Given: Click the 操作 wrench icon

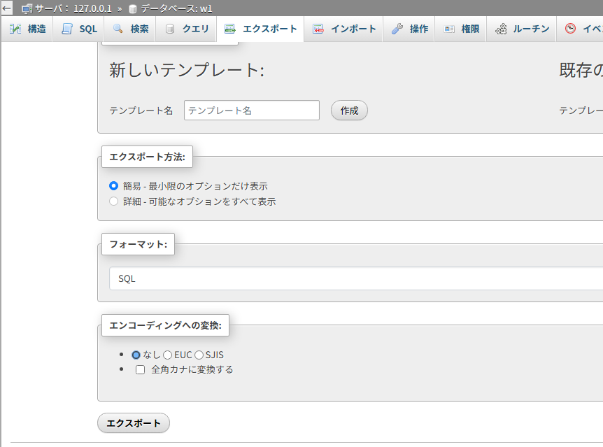Looking at the screenshot, I should pos(397,29).
